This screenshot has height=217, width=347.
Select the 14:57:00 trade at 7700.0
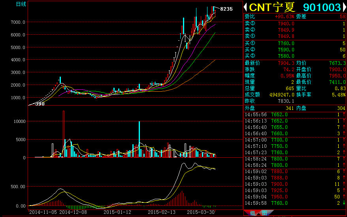pyautogui.click(x=295, y=140)
